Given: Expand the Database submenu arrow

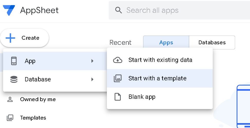Looking at the screenshot, I should 92,79.
